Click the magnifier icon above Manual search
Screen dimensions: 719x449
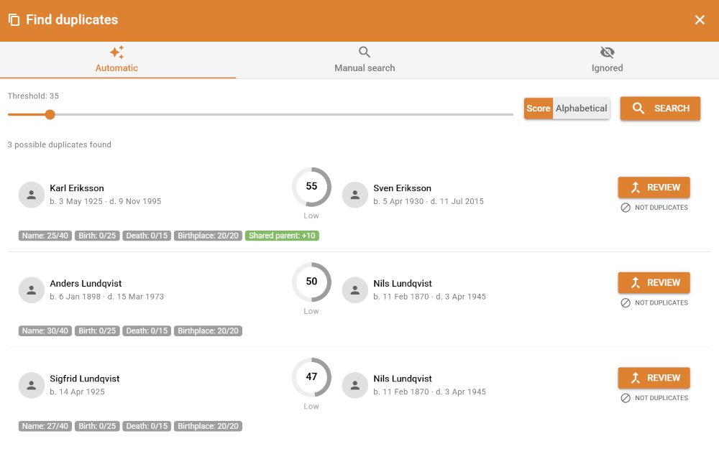(x=365, y=52)
